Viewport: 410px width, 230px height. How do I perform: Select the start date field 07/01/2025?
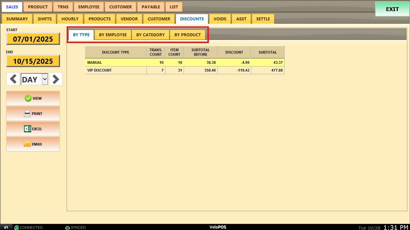[33, 39]
